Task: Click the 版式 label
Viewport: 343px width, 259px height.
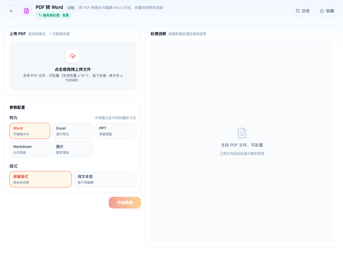Action: [x=13, y=166]
